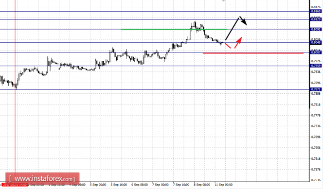The height and width of the screenshot is (189, 323).
Task: Click the 0.8160 price level label
Action: [x=316, y=11]
